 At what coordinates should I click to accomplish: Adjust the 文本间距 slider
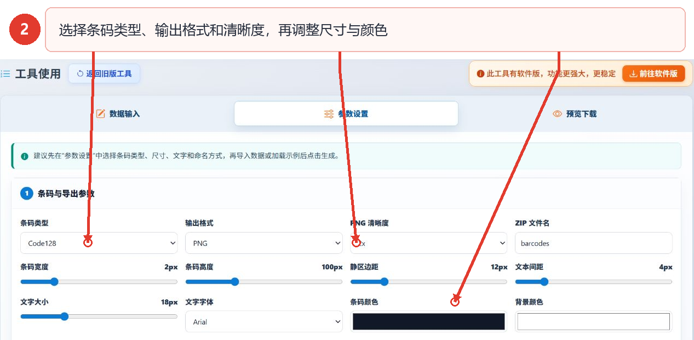tap(594, 282)
